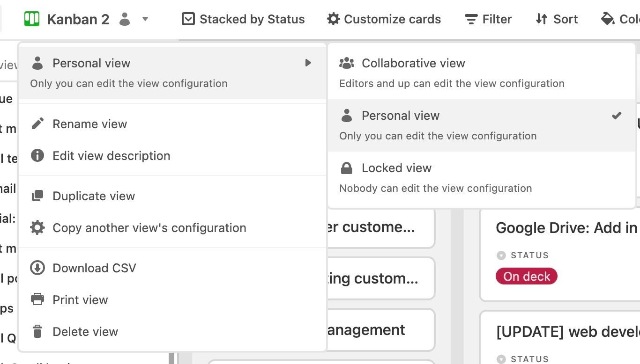Screen dimensions: 640x364
Task: Click the info icon for view description
Action: click(x=37, y=156)
